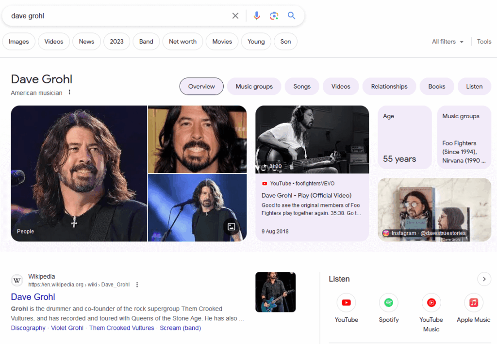Open YouTube Music from the Listen section

pos(431,302)
